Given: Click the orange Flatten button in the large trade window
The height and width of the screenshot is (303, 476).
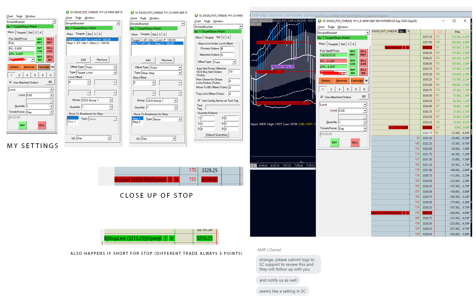Looking at the screenshot, I should [x=326, y=81].
